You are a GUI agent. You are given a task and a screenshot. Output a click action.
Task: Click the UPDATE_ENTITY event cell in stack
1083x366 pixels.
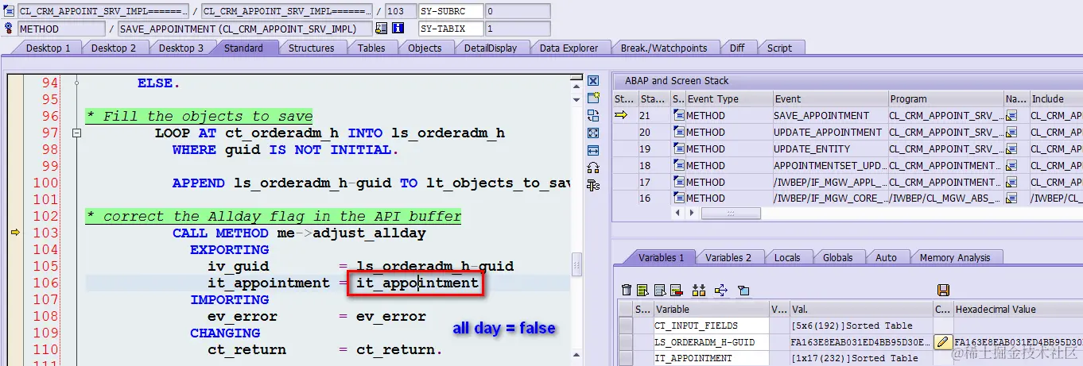pyautogui.click(x=829, y=149)
